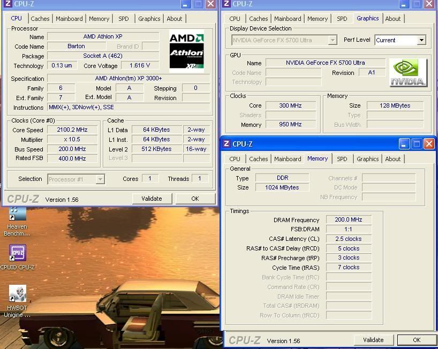Screen dimensions: 438x349
Task: Select Graphics tab in bottom-right Memory window
Action: coord(368,159)
